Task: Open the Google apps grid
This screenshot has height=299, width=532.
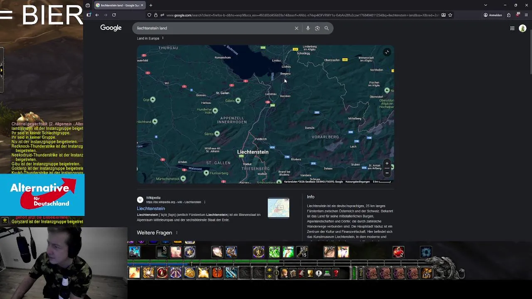Action: [x=512, y=28]
